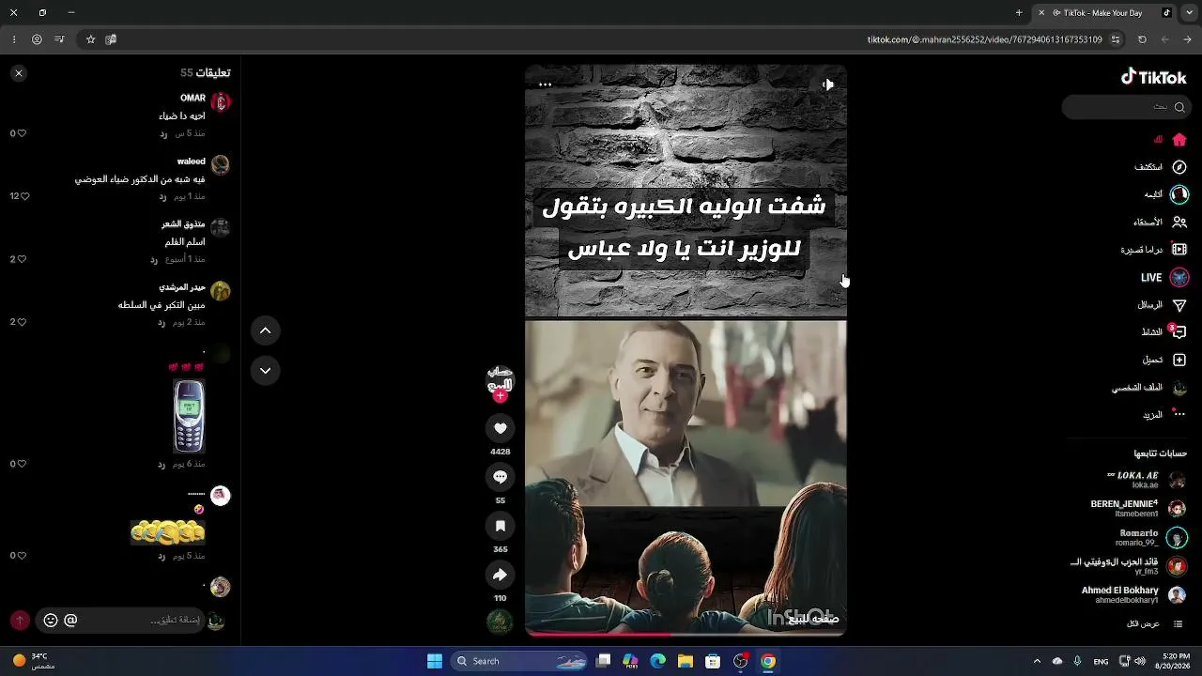Like the laughing emoji sticker comment
Viewport: 1202px width, 676px height.
click(22, 556)
